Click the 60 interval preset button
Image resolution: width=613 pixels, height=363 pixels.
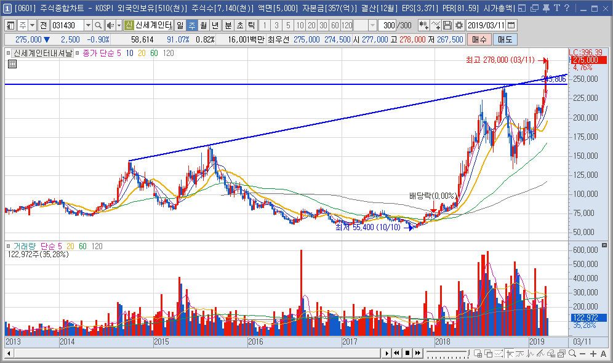coord(335,25)
